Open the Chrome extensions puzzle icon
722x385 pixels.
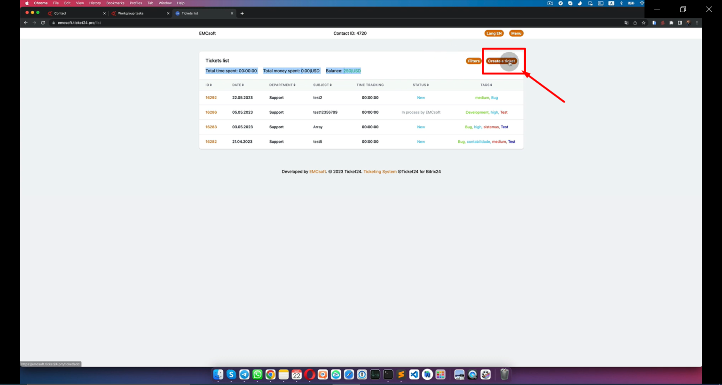tap(671, 22)
